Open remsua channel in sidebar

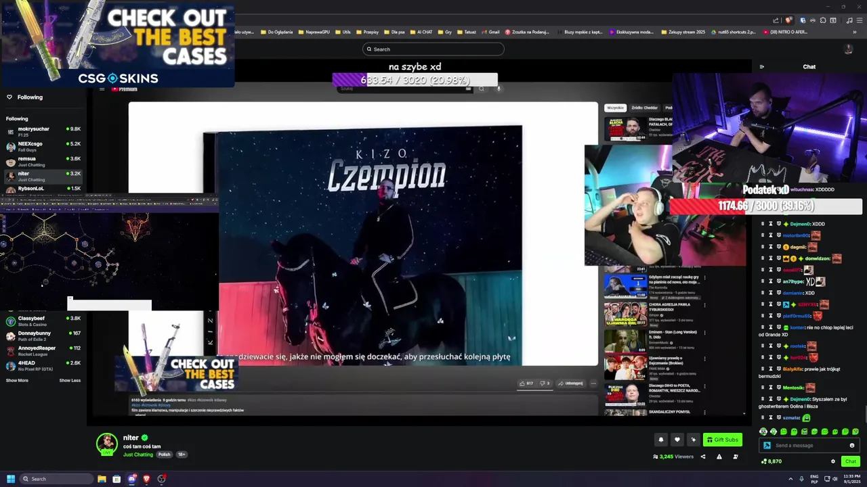coord(43,161)
